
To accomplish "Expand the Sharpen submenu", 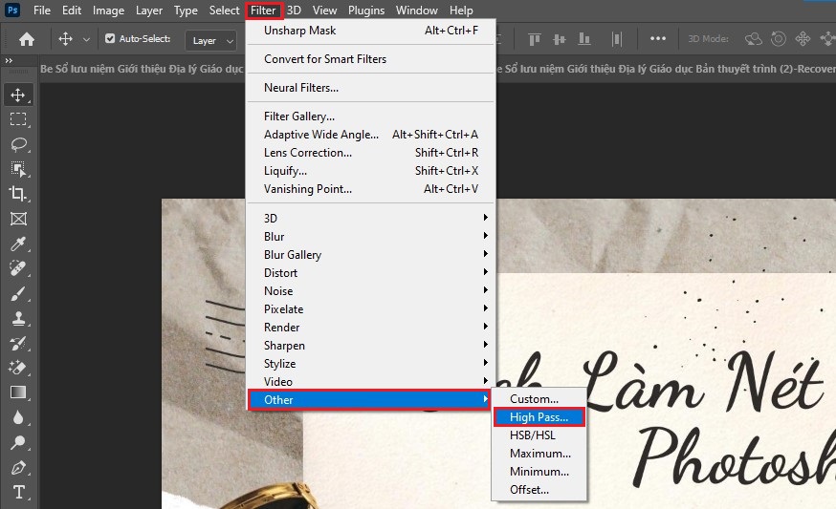I will [369, 345].
